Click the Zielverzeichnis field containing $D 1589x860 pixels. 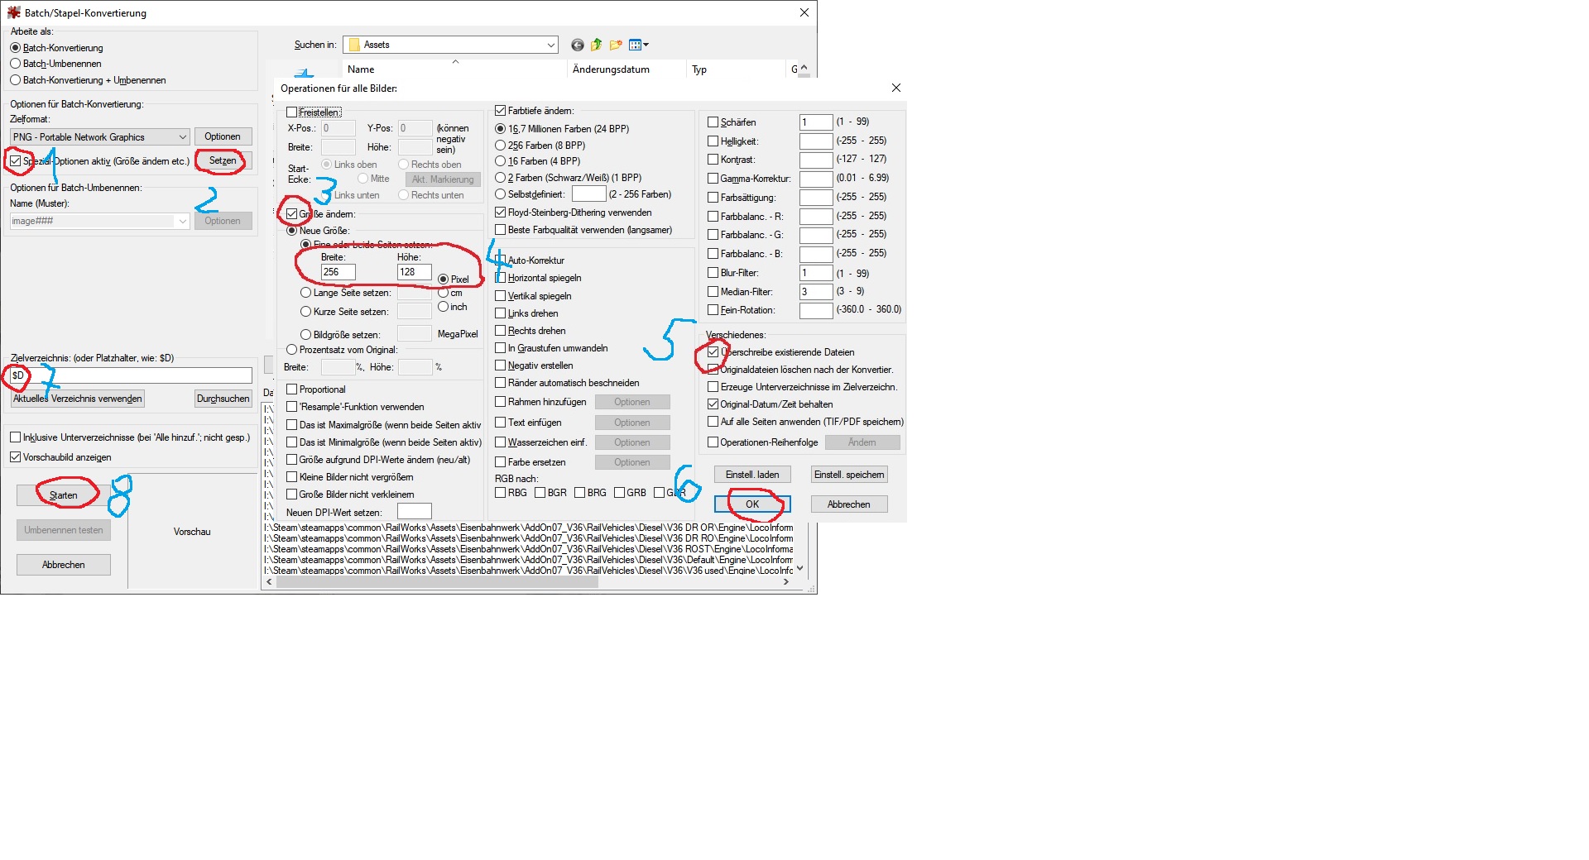(131, 375)
